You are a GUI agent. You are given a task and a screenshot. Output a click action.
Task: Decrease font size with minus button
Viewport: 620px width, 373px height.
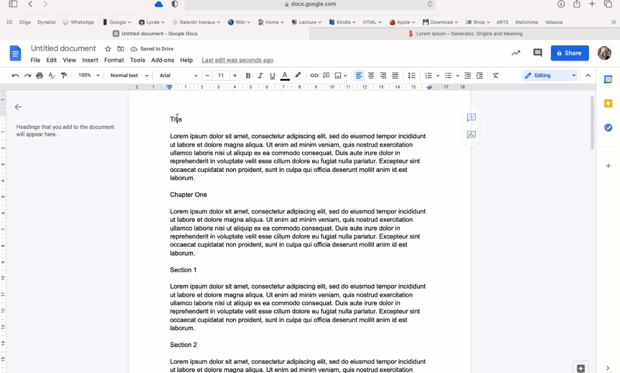[x=207, y=76]
